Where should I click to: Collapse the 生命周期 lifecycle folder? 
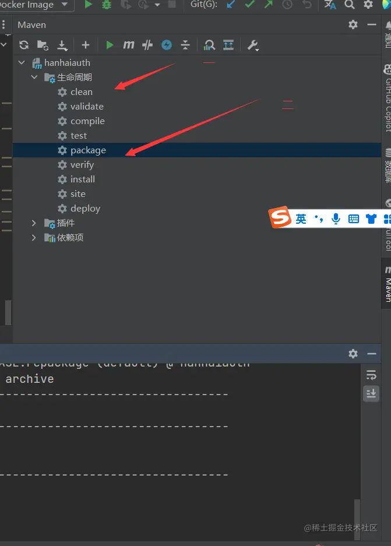34,77
